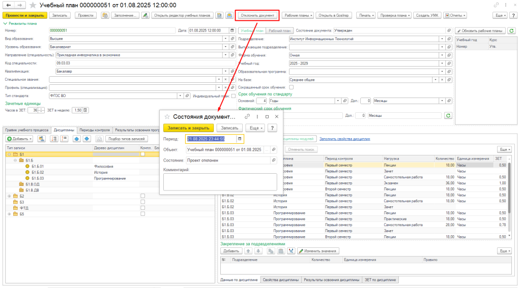Open calendar picker in dialog Период field
This screenshot has width=521, height=288.
point(240,139)
